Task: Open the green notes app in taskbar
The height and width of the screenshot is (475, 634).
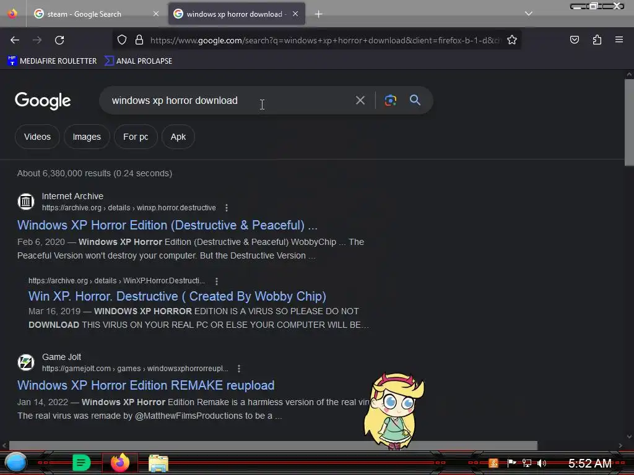Action: click(81, 463)
